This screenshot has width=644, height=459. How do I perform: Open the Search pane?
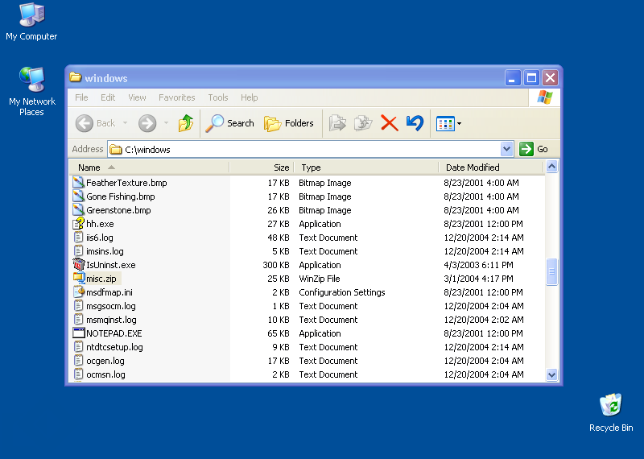[x=230, y=123]
